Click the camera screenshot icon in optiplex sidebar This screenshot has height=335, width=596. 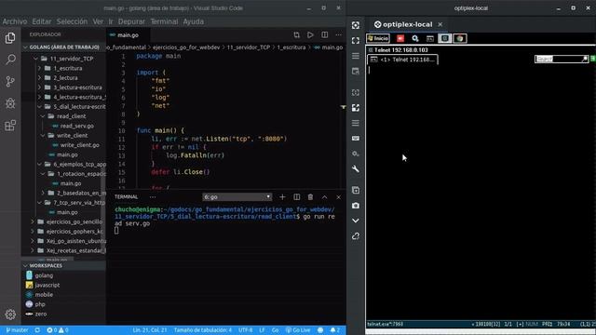(356, 206)
